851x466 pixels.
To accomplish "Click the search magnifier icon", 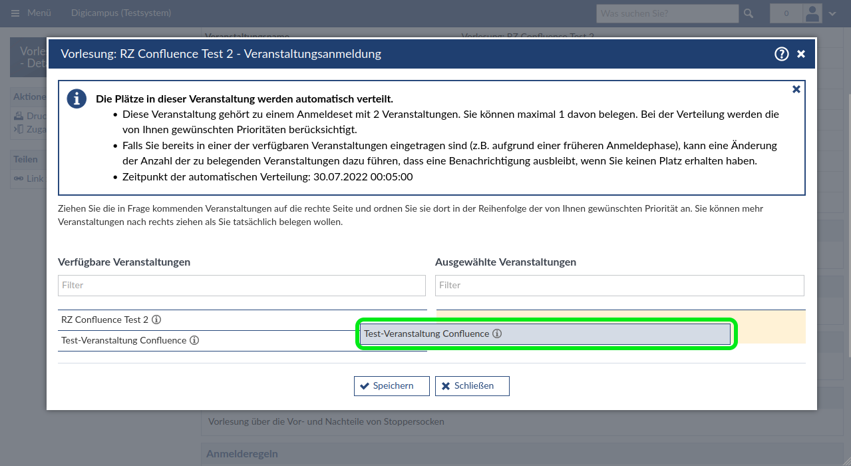I will pyautogui.click(x=749, y=13).
